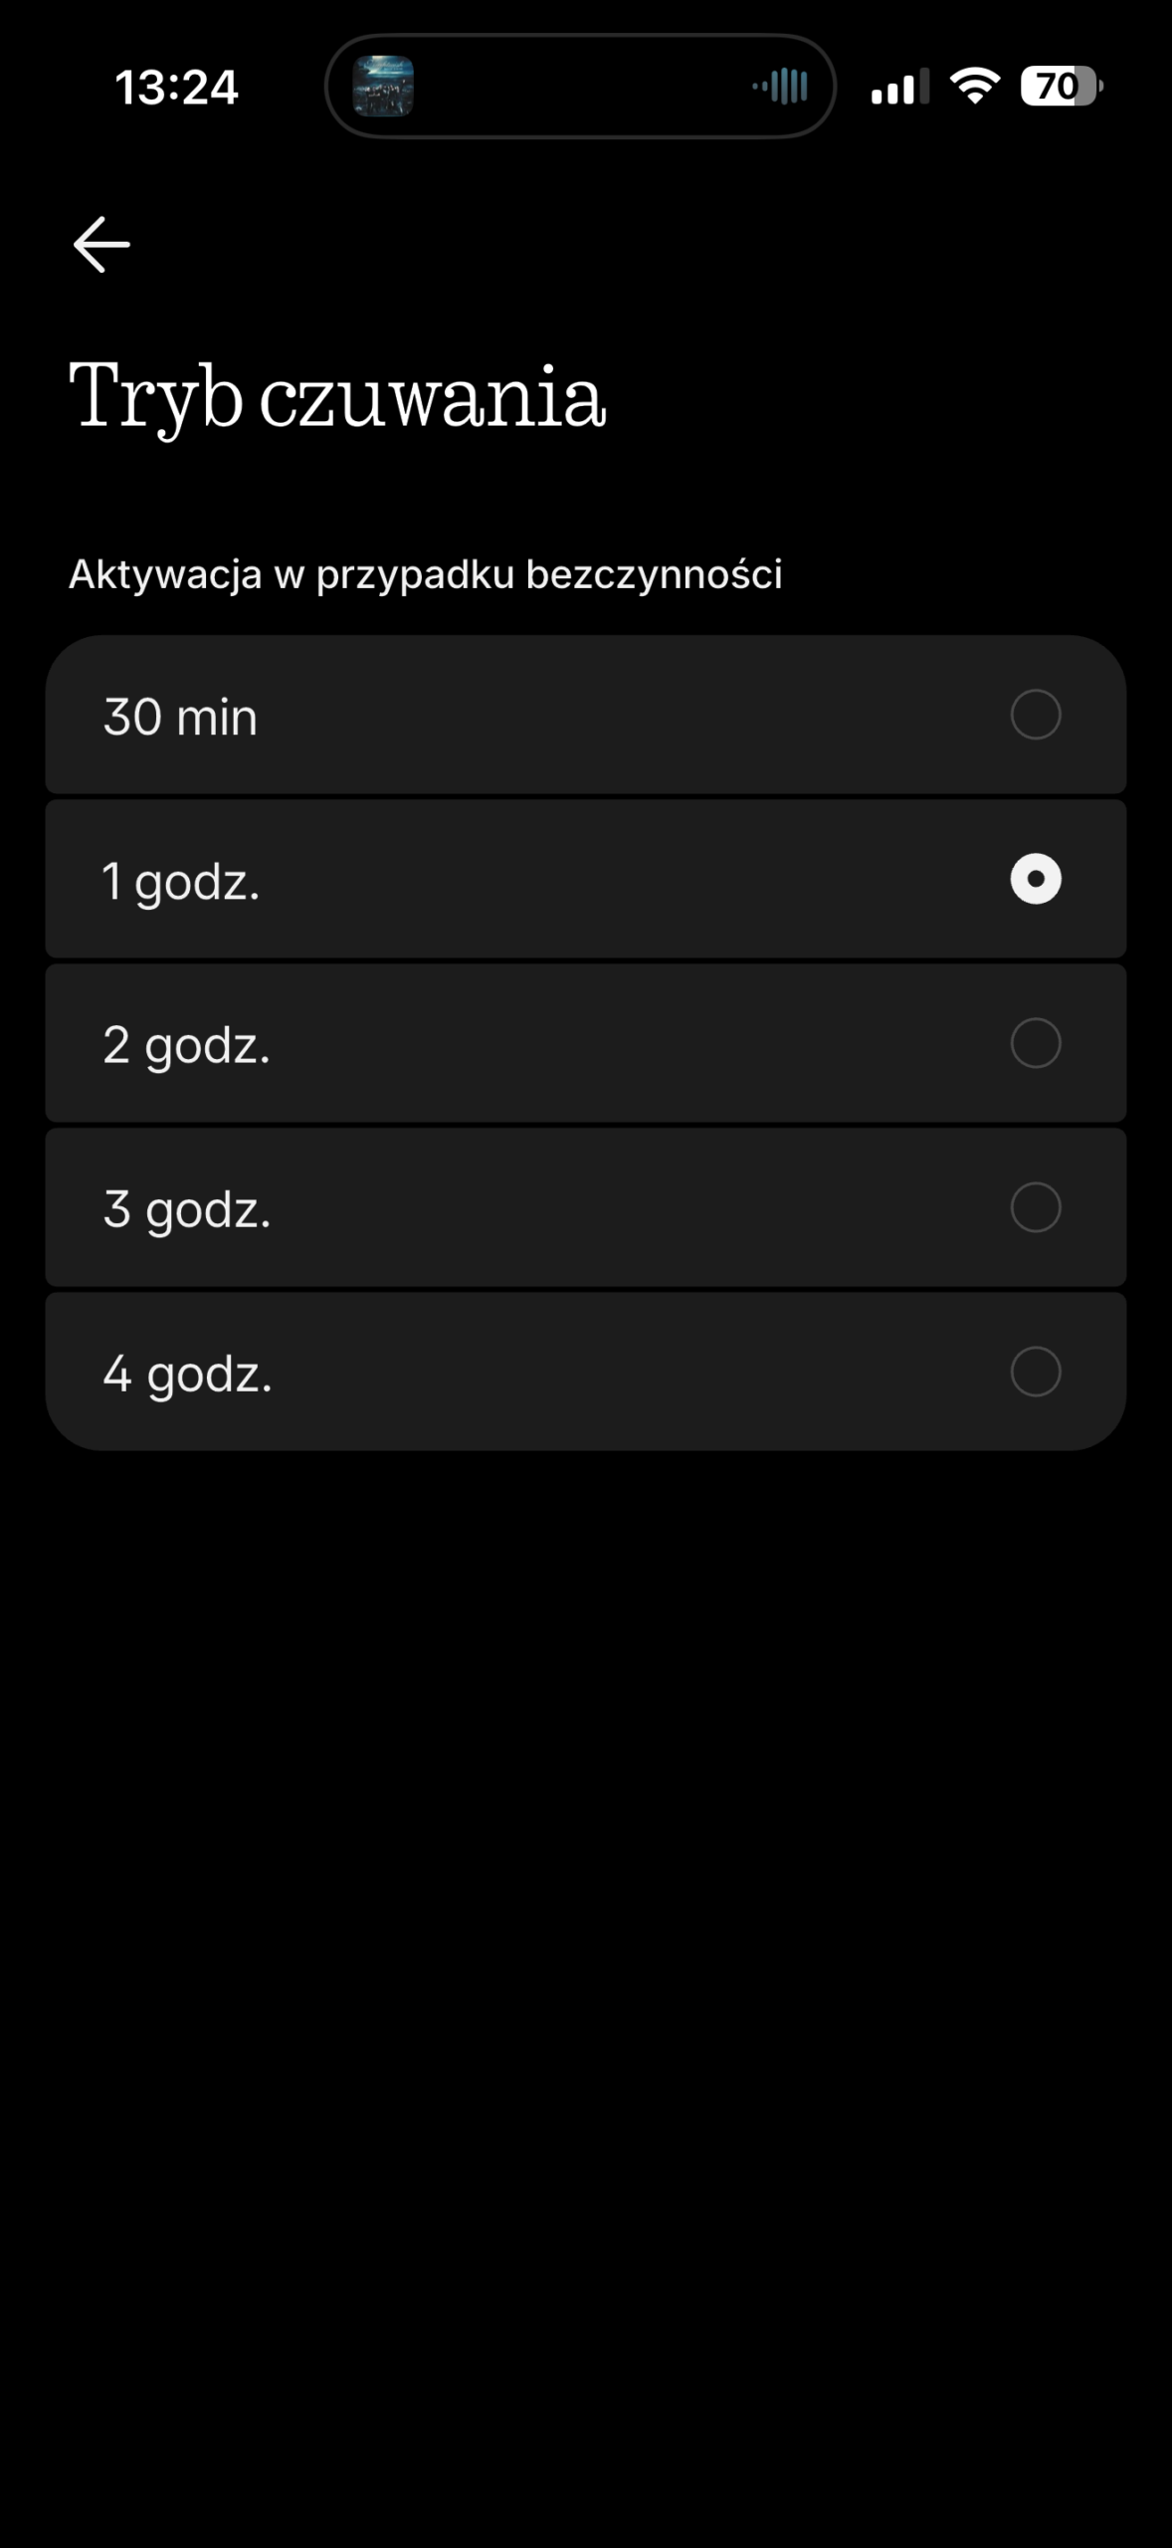Screen dimensions: 1172x2548
Task: Set standby to "4 godz." label
Action: tap(187, 1374)
